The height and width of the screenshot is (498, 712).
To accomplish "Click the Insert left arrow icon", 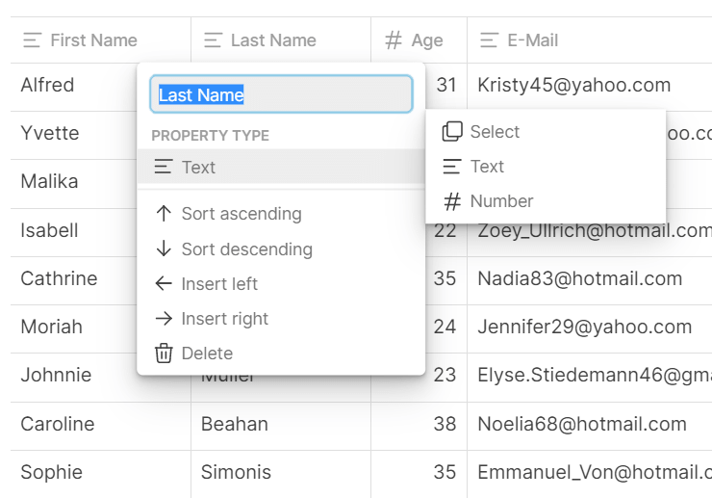I will coord(164,284).
